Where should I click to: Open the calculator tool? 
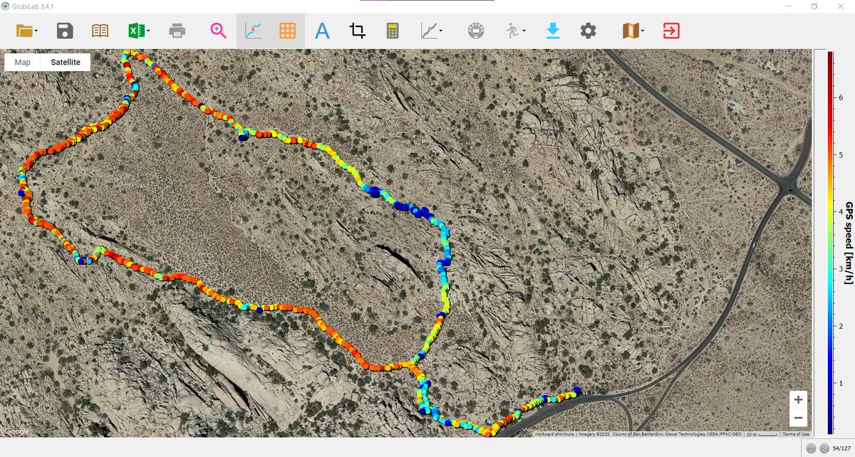[393, 31]
